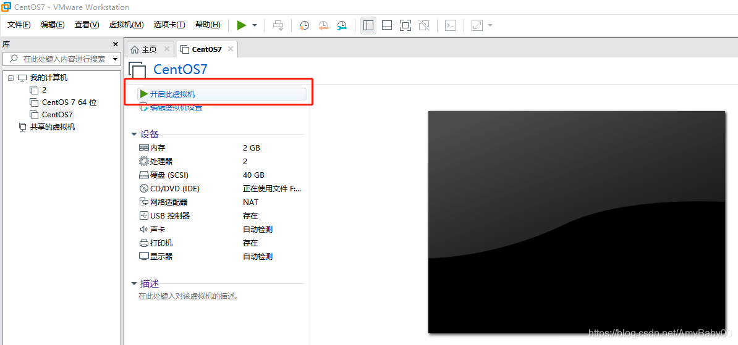Open the 文件(F) menu
Viewport: 738px width, 345px height.
(19, 25)
